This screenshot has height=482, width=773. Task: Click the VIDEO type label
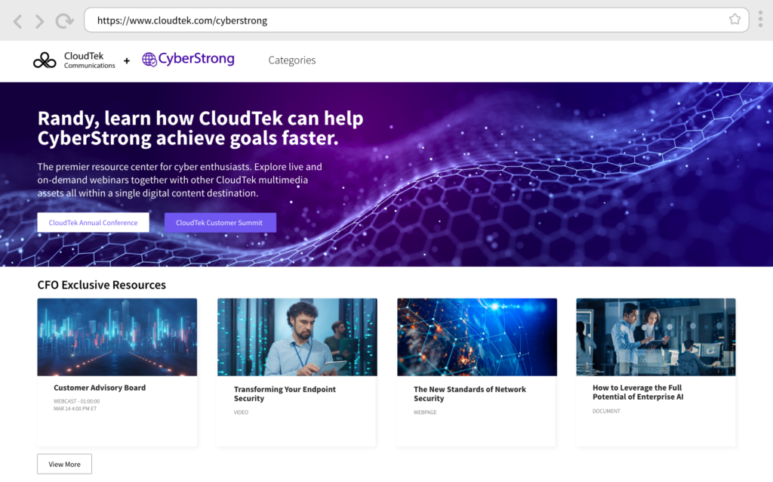pyautogui.click(x=241, y=412)
